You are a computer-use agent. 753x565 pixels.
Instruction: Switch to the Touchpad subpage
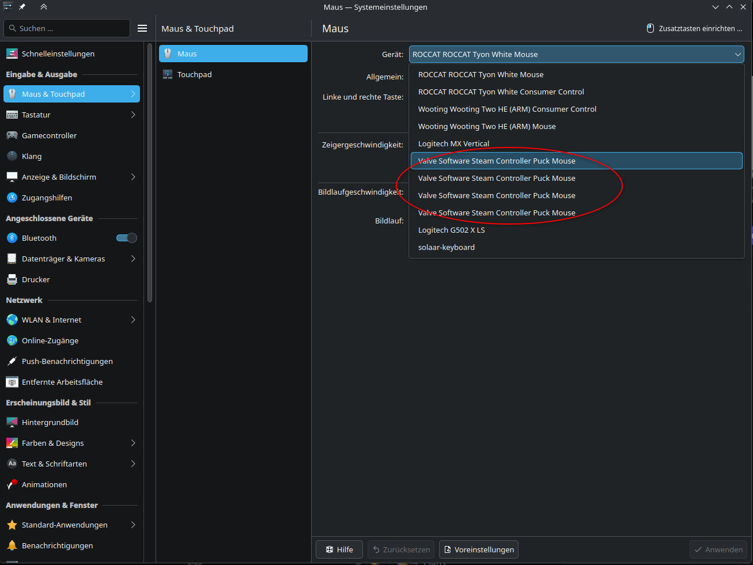[233, 74]
